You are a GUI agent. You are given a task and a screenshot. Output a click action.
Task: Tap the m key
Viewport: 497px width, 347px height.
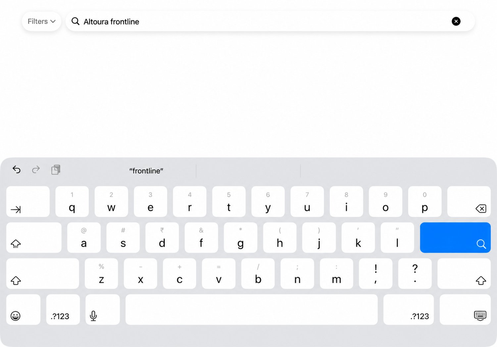coord(336,273)
